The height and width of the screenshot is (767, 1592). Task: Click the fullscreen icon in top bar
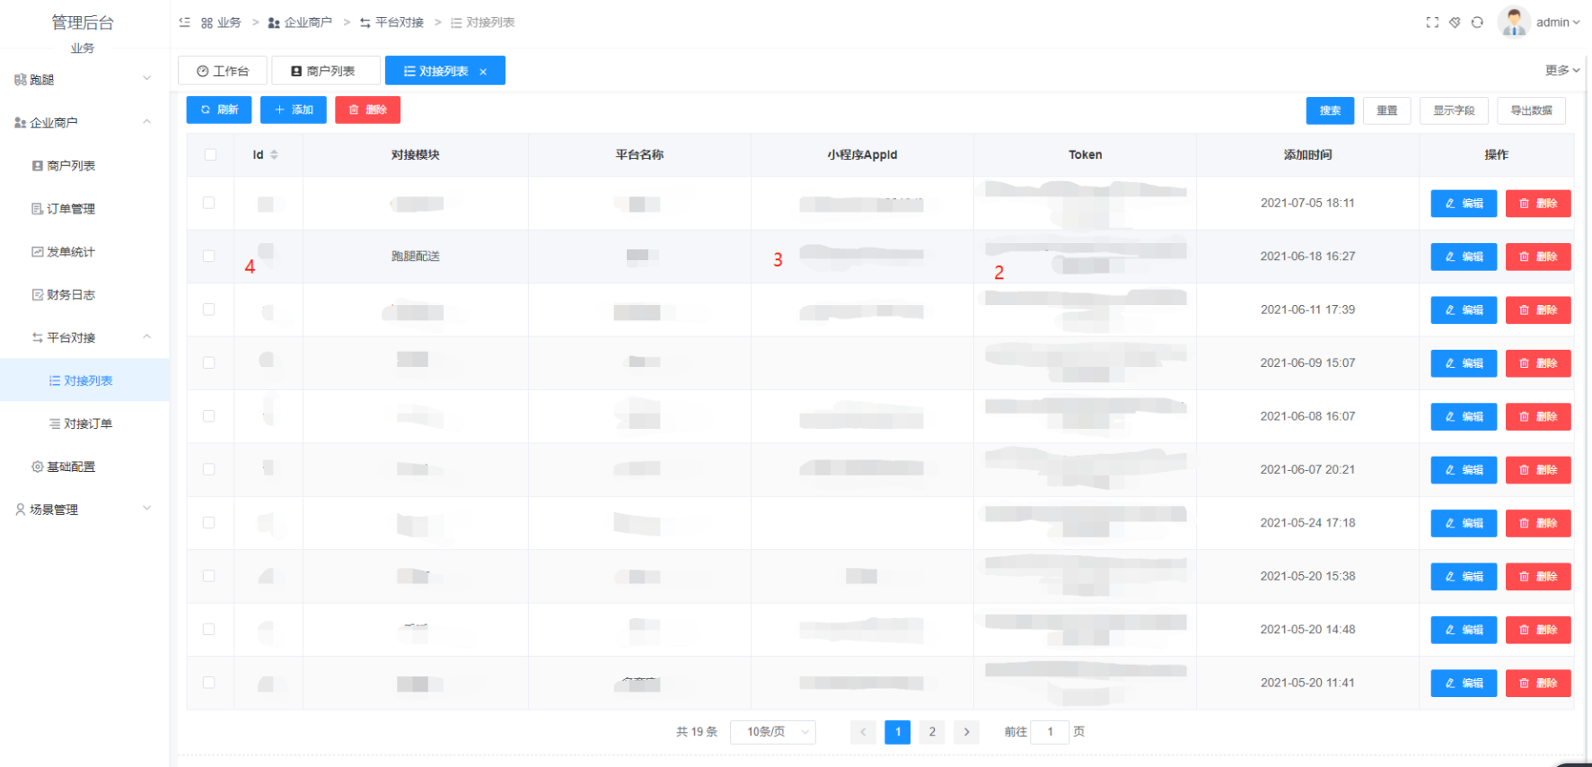(x=1432, y=22)
